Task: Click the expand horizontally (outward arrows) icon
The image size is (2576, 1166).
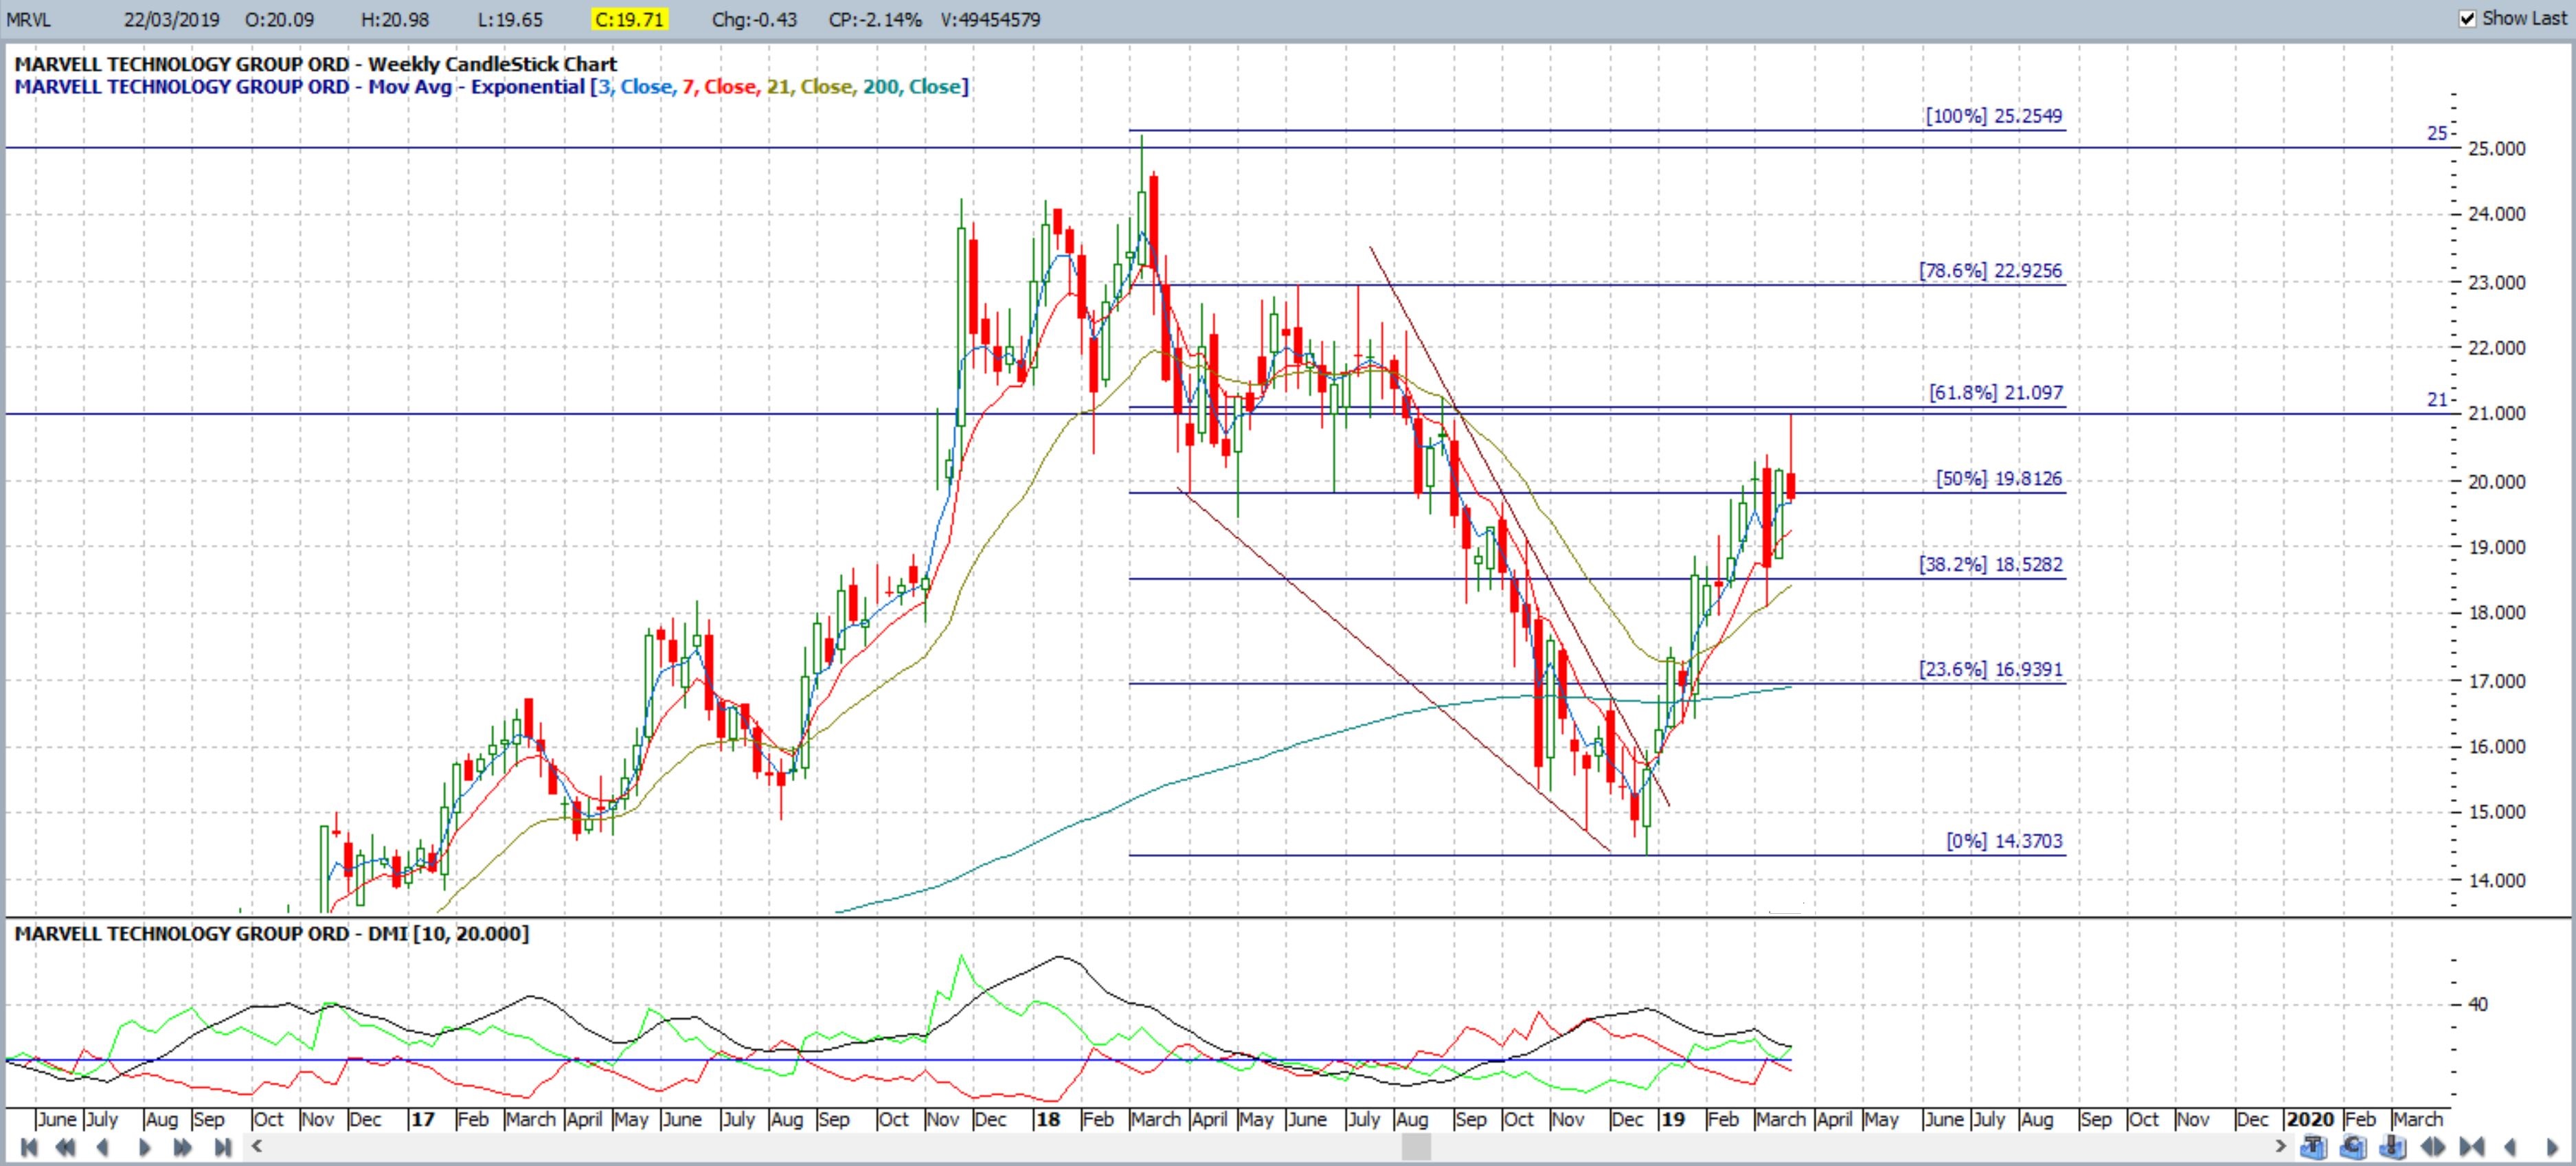Action: click(x=2433, y=1147)
